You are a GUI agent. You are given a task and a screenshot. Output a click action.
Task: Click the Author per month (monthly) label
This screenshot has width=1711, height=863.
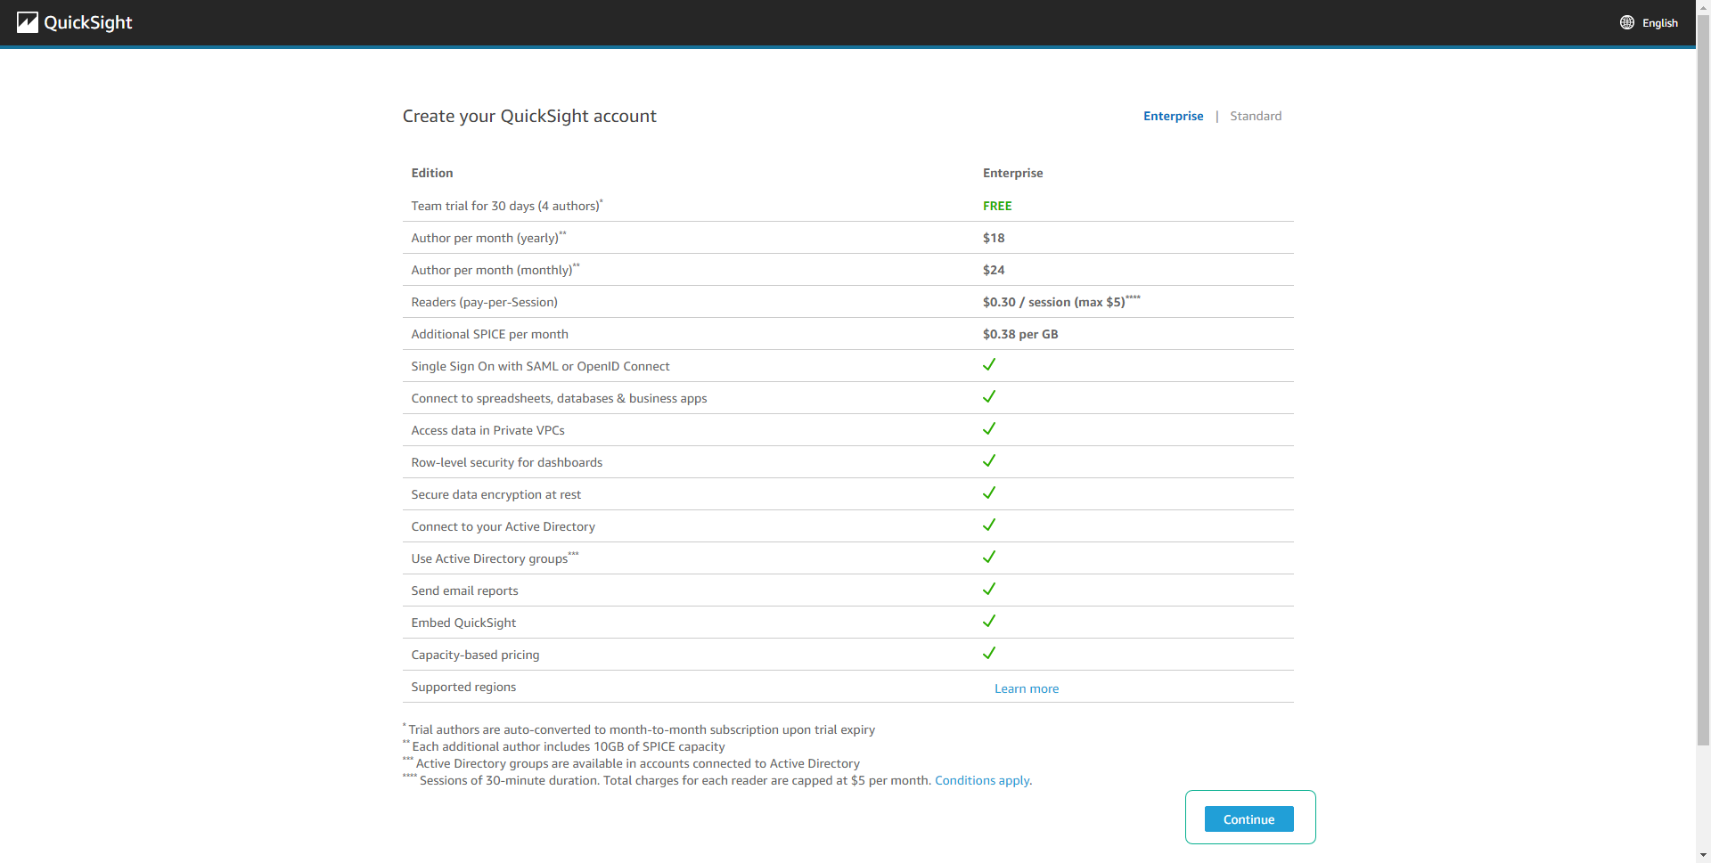[x=495, y=269]
